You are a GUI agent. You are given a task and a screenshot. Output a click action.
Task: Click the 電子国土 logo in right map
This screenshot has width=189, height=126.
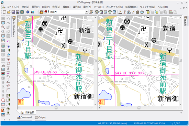tap(101, 102)
